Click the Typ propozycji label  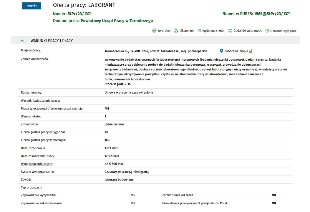click(32, 188)
